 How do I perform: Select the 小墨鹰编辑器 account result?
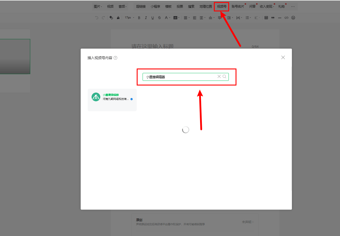[x=112, y=100]
